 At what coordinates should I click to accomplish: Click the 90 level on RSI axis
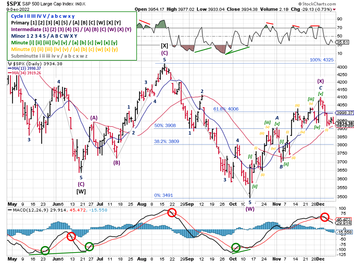340,19
